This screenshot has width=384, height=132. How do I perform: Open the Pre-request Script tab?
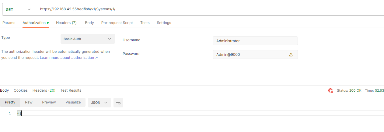pos(117,23)
